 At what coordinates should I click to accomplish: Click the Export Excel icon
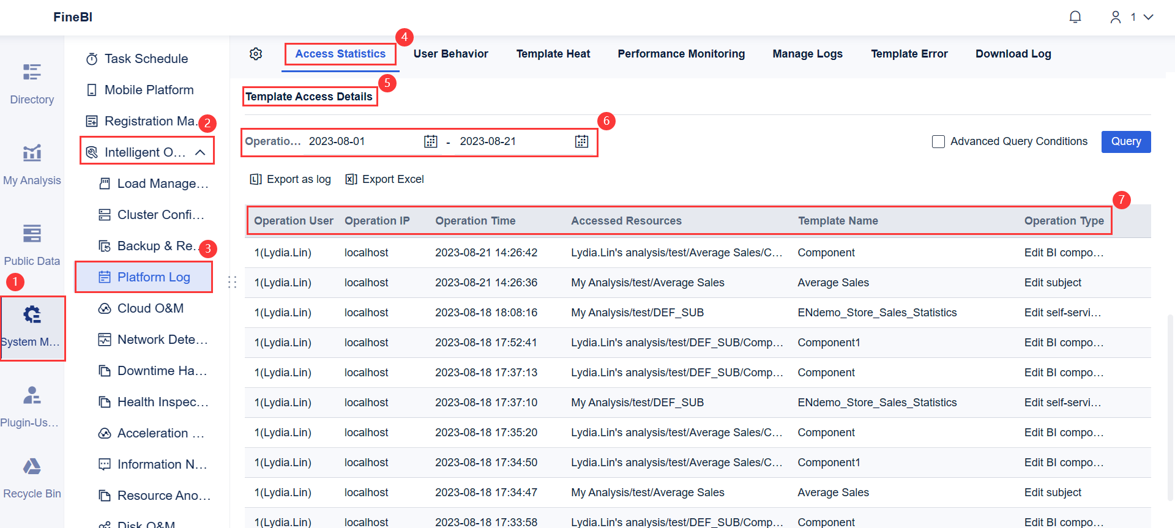pyautogui.click(x=351, y=179)
